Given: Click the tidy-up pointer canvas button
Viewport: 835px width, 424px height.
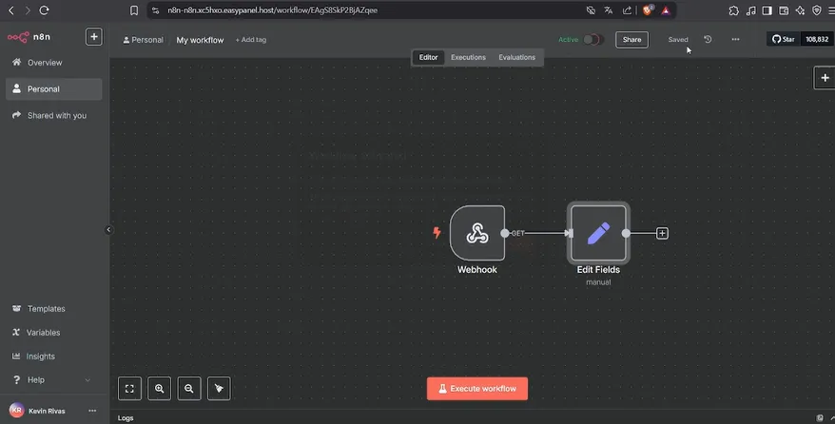Looking at the screenshot, I should coord(219,388).
